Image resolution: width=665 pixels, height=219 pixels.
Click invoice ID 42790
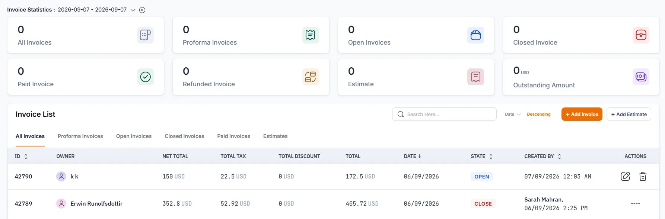coord(23,176)
